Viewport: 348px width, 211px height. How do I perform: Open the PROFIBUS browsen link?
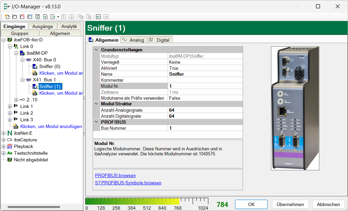(115, 175)
